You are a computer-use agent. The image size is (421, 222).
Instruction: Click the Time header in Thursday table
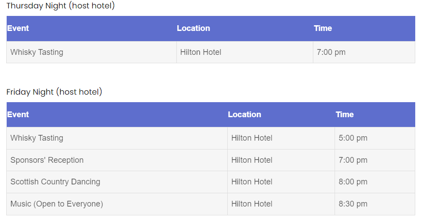(x=323, y=28)
